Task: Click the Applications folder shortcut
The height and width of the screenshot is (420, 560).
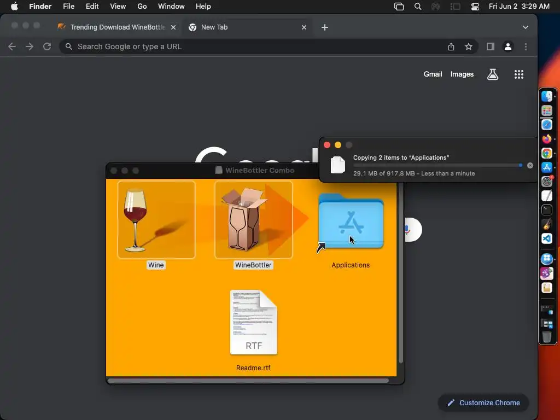Action: point(351,221)
